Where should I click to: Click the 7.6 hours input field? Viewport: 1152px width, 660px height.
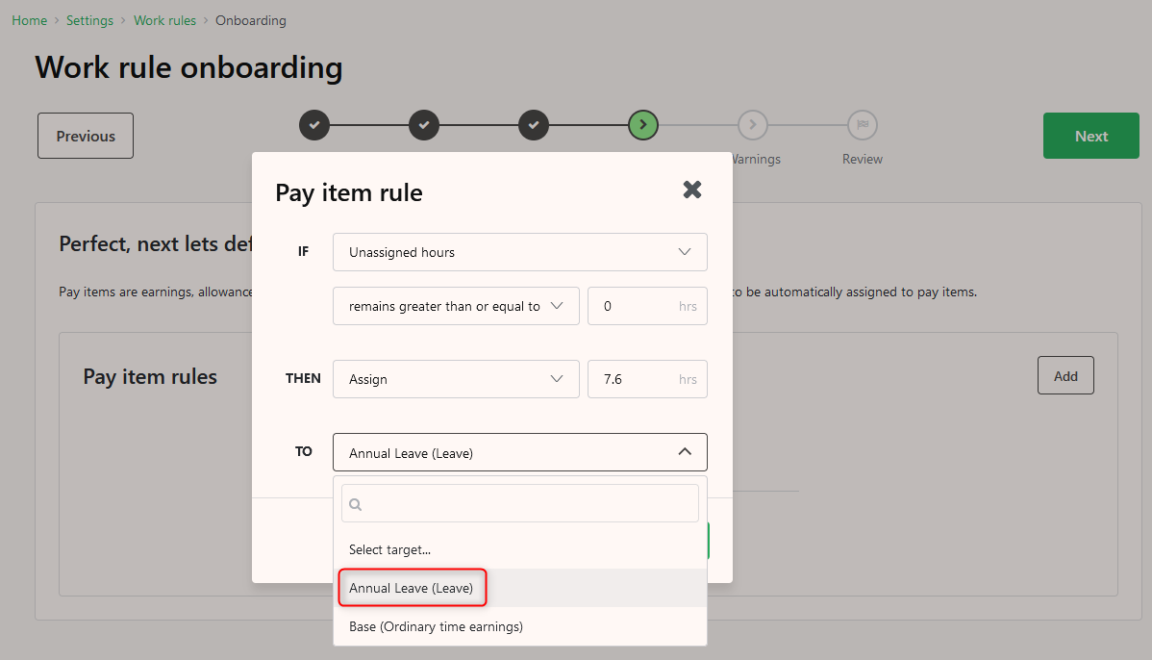click(x=647, y=379)
